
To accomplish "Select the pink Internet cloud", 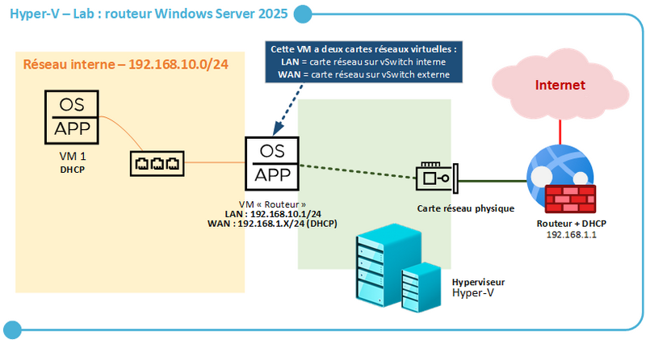I will click(x=560, y=85).
